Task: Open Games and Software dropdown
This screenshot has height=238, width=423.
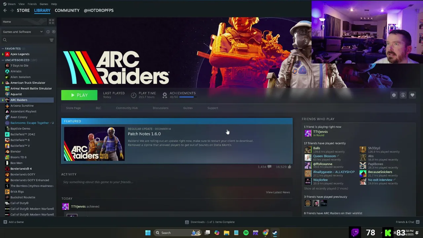Action: pyautogui.click(x=22, y=32)
